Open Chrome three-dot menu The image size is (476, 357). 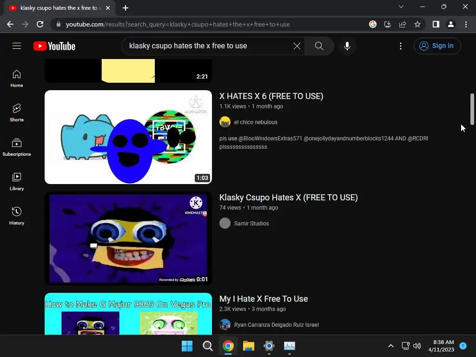click(x=466, y=24)
